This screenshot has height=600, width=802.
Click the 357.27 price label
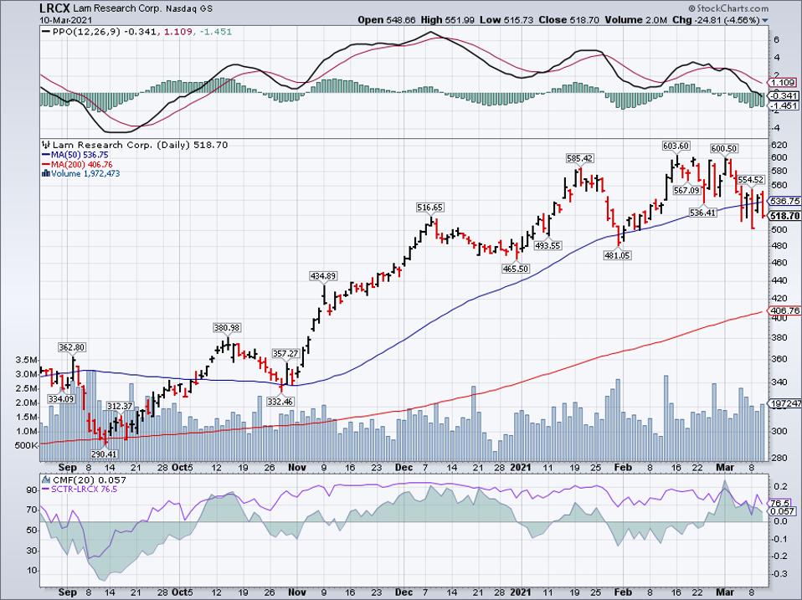pos(285,353)
